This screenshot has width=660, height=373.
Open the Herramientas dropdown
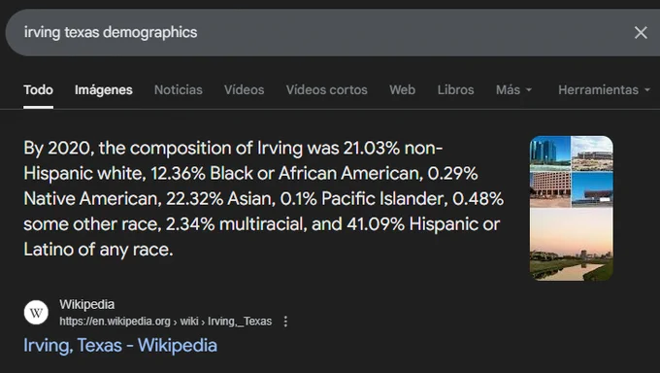click(x=604, y=89)
